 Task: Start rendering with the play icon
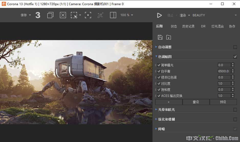click(x=159, y=15)
